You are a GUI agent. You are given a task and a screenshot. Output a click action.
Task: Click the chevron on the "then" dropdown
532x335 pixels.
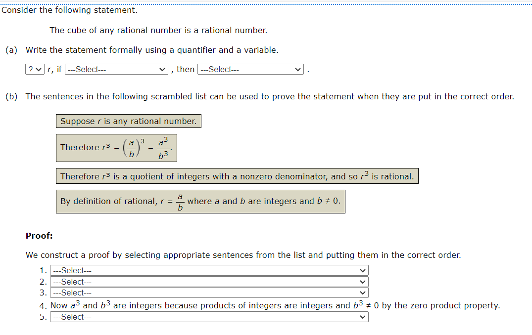[x=299, y=69]
